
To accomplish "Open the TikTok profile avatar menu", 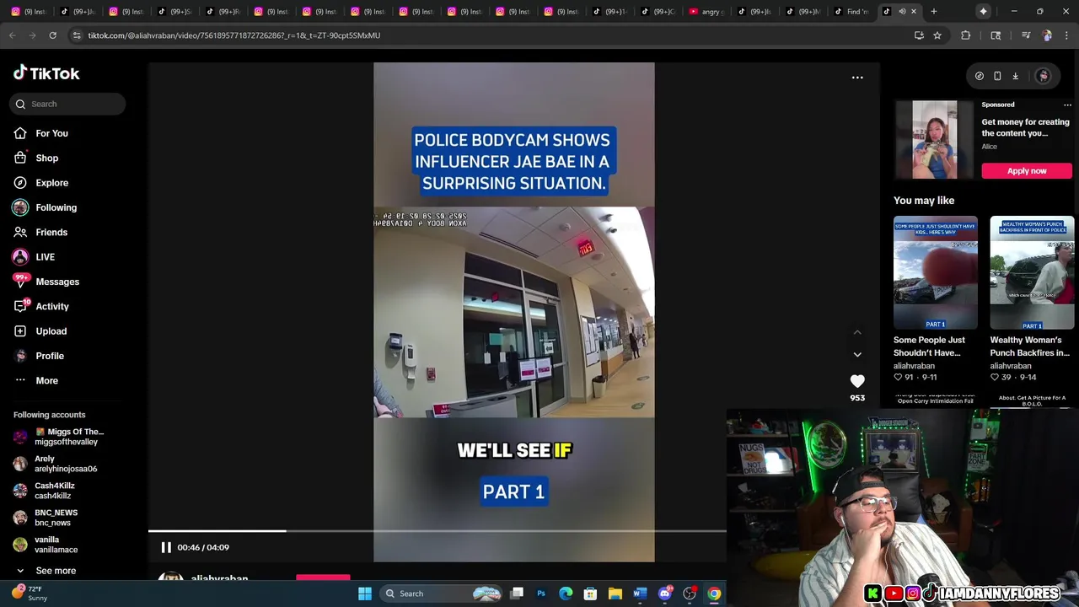I will pos(1044,76).
